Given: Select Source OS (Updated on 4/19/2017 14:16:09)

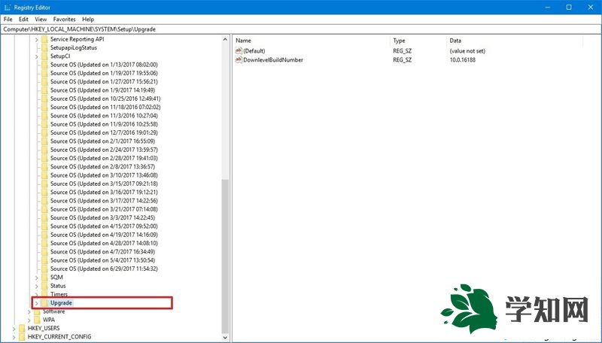Looking at the screenshot, I should (x=104, y=235).
